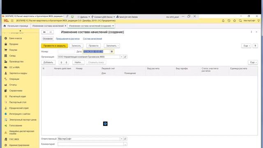Open the ОС и НМА section
Image resolution: width=263 pixels, height=148 pixels.
coord(14,67)
